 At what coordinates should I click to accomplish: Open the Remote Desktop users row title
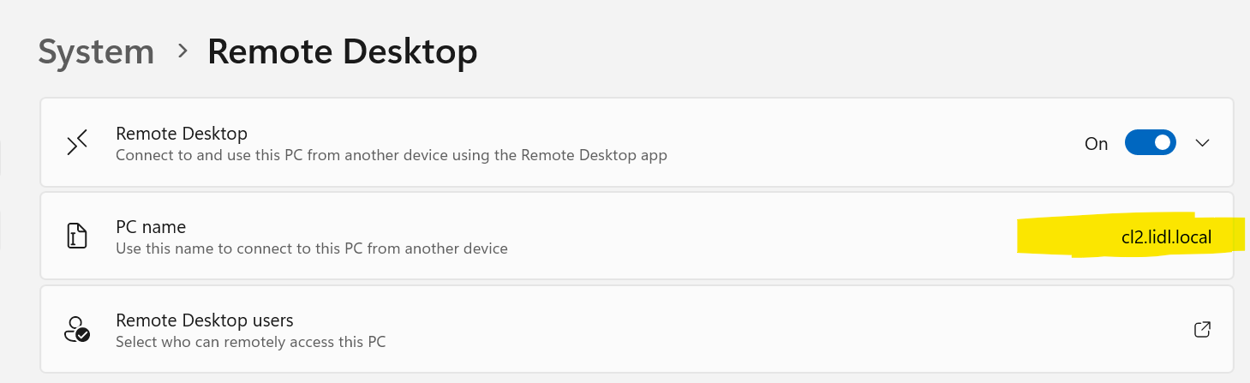point(205,320)
